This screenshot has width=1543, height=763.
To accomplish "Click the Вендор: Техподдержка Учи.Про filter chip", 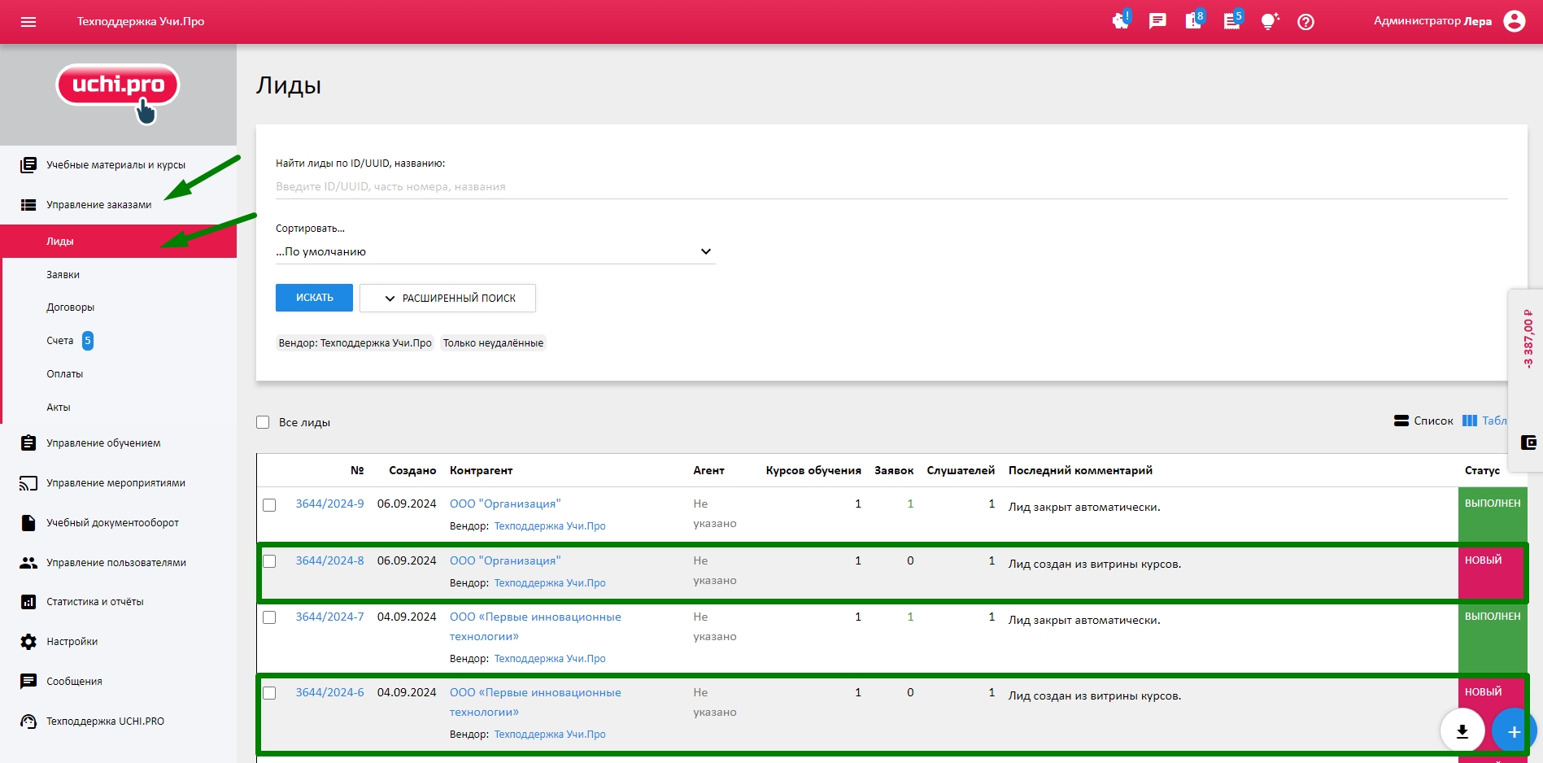I will coord(355,343).
